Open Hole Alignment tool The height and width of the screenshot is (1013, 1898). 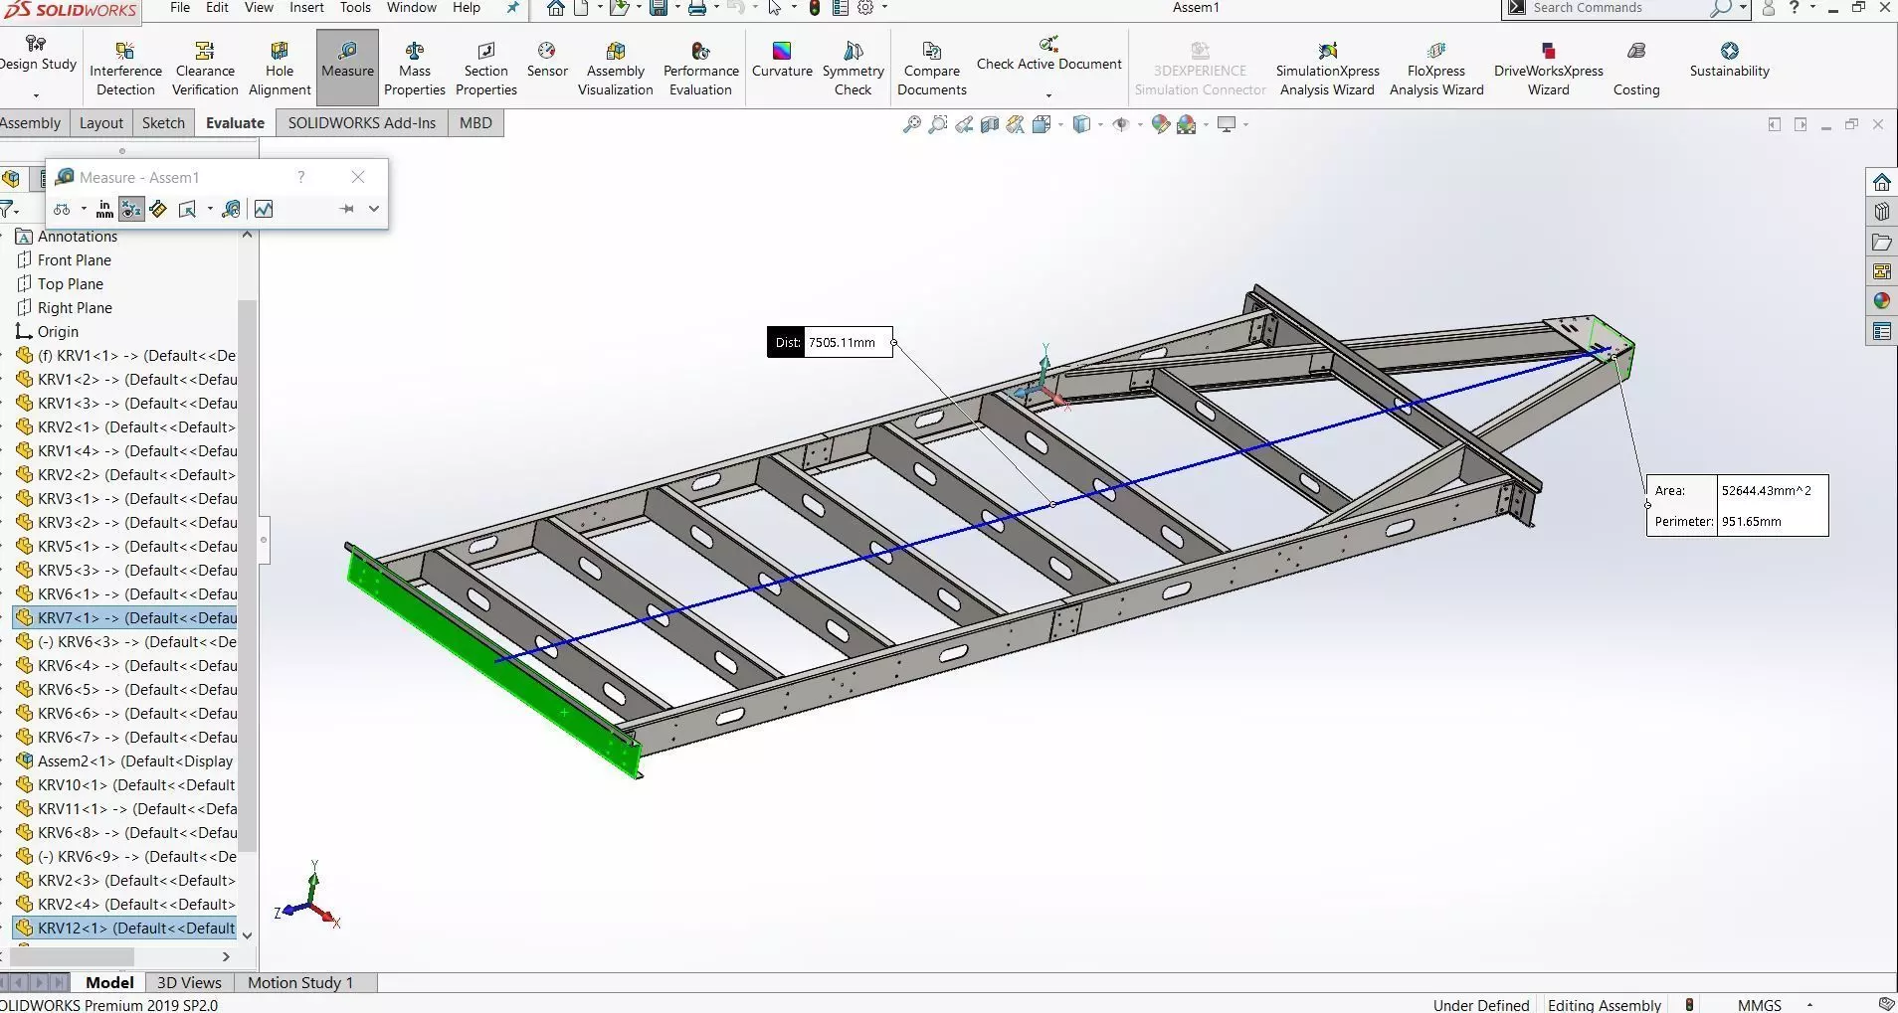pos(280,69)
